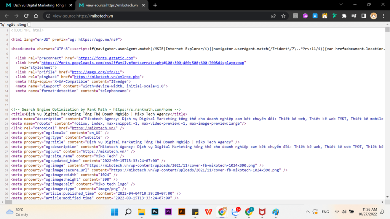This screenshot has width=390, height=219.
Task: Share this page using the share icon
Action: (x=273, y=16)
